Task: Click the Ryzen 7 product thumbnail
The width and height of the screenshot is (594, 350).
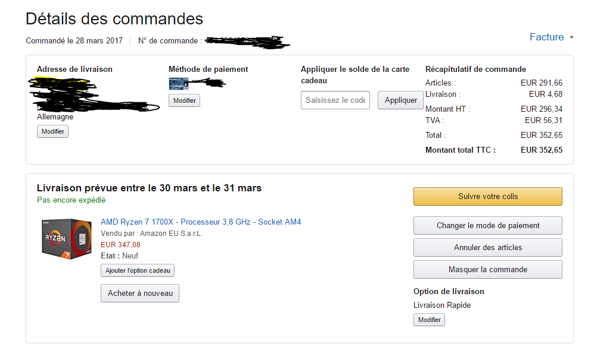Action: [67, 239]
